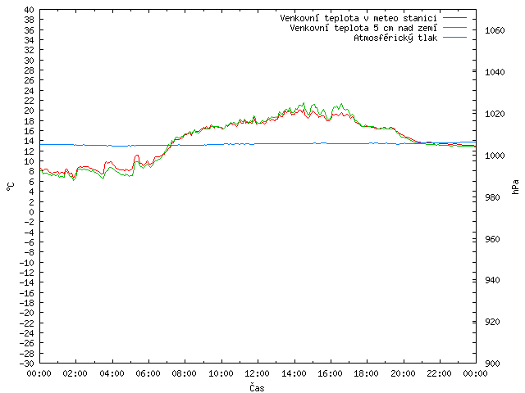This screenshot has width=525, height=393.
Task: Click legend text 'Atmosférický tlak'
Action: click(x=395, y=38)
